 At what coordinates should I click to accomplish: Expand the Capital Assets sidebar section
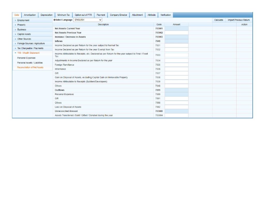point(24,34)
